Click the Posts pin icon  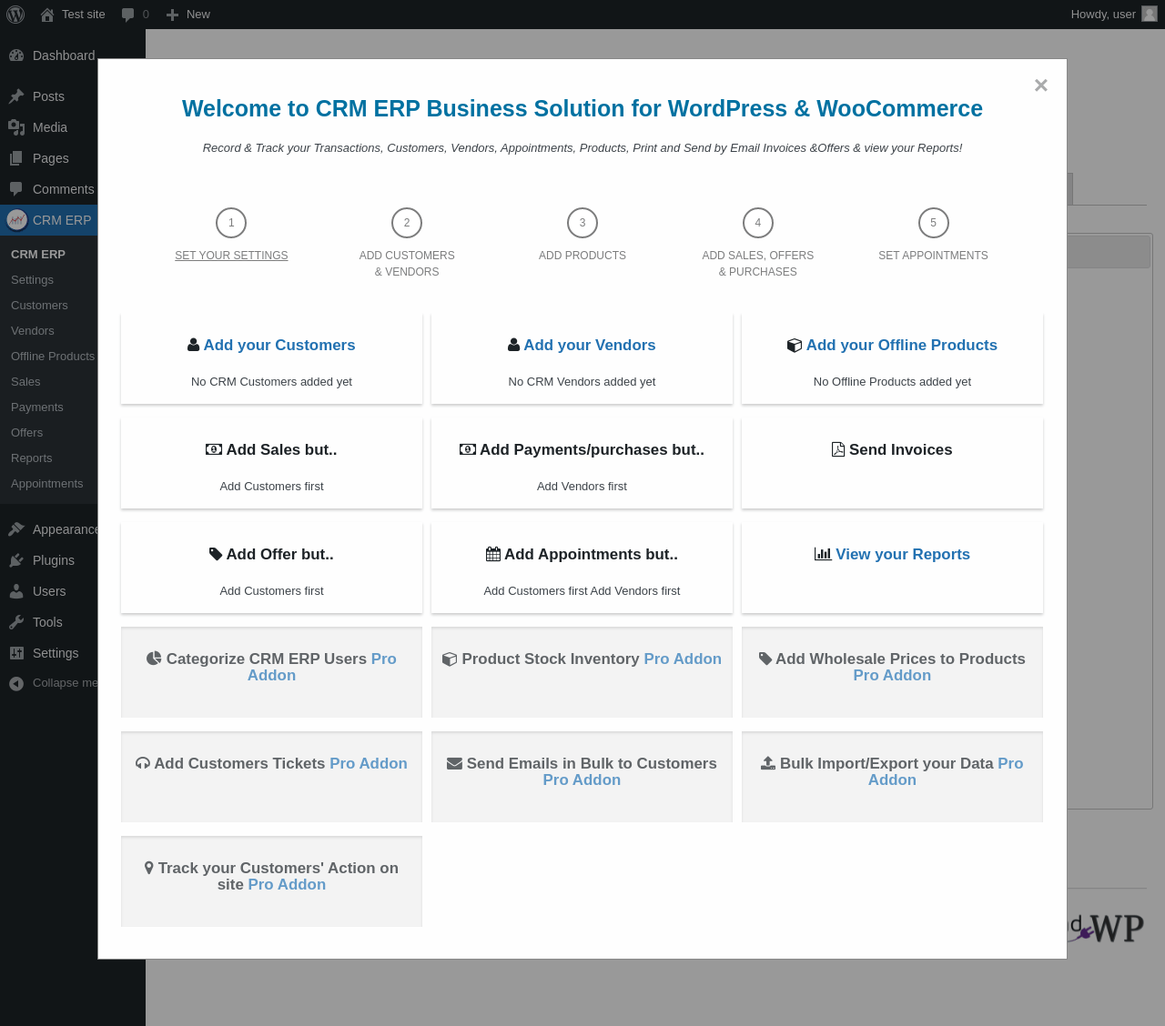click(16, 96)
